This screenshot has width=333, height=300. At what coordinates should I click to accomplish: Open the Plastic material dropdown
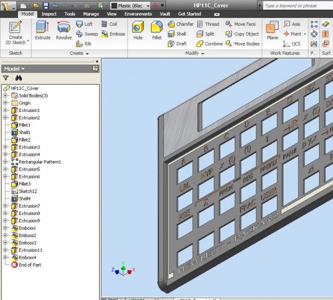coord(148,6)
